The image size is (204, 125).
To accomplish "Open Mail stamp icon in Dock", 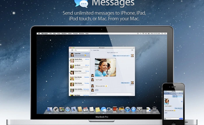I will tap(74, 109).
